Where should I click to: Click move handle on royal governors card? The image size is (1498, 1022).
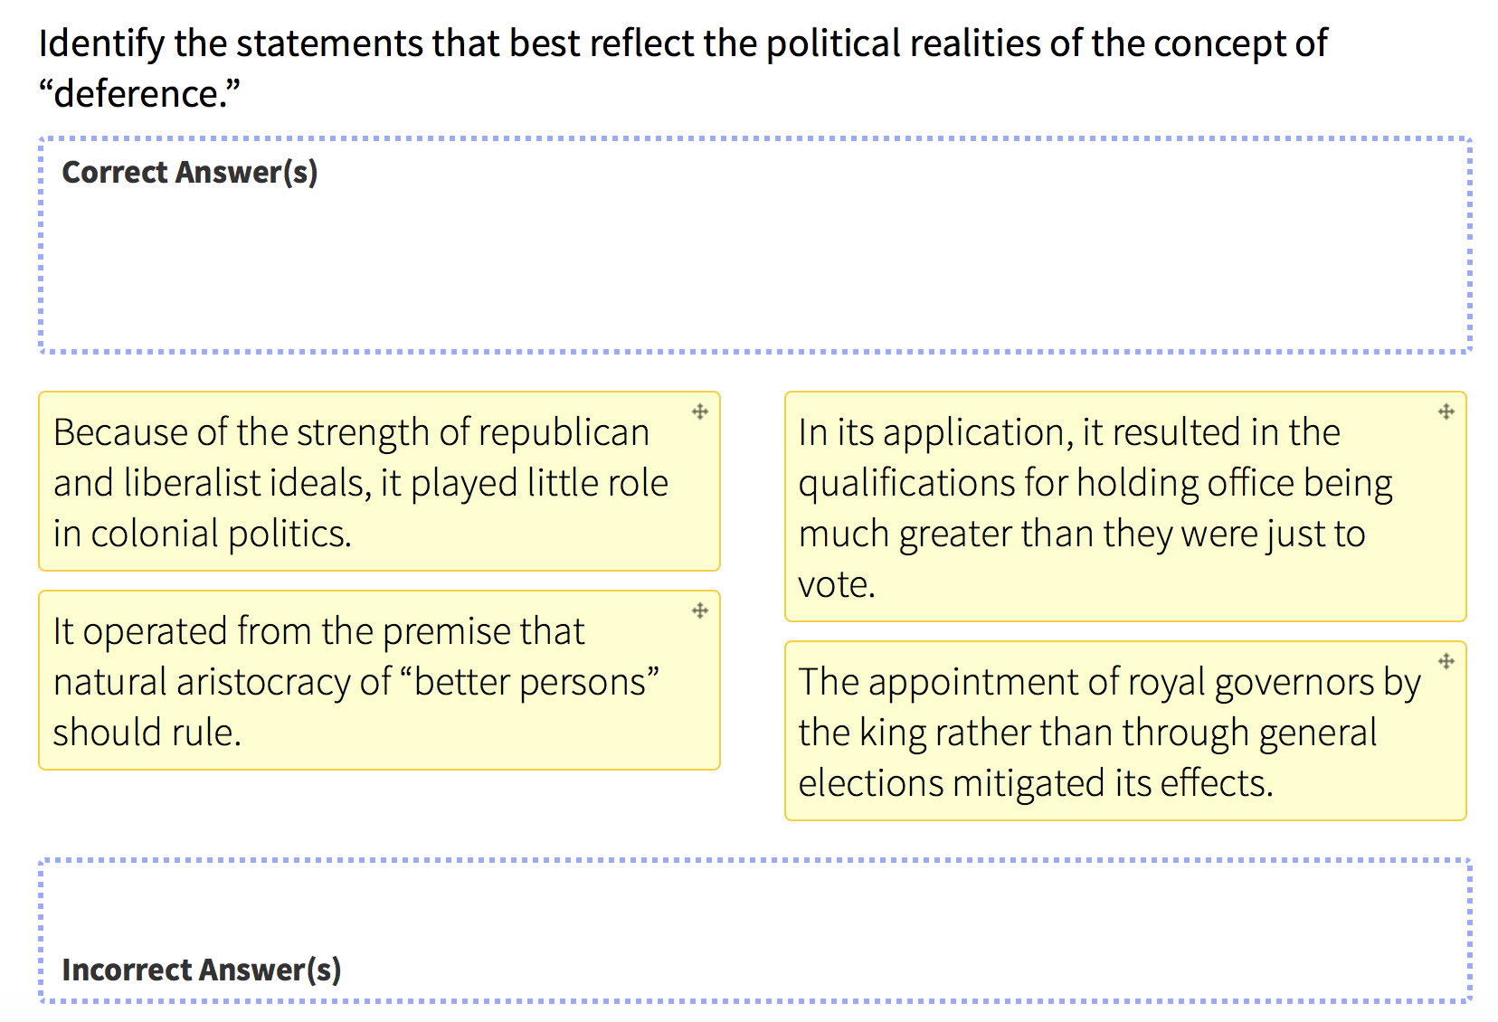[1446, 662]
